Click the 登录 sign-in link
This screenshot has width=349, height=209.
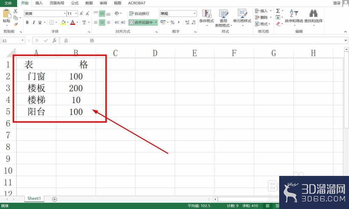click(337, 3)
